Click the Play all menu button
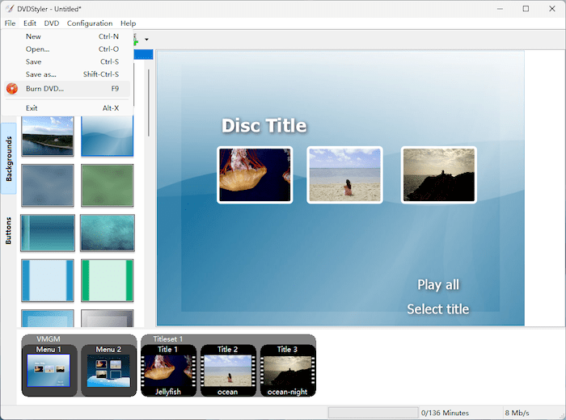This screenshot has height=420, width=566. tap(438, 284)
